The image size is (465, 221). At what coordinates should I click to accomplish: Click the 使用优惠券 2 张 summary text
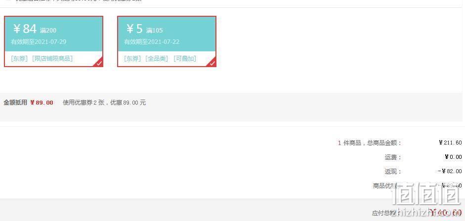pos(84,103)
